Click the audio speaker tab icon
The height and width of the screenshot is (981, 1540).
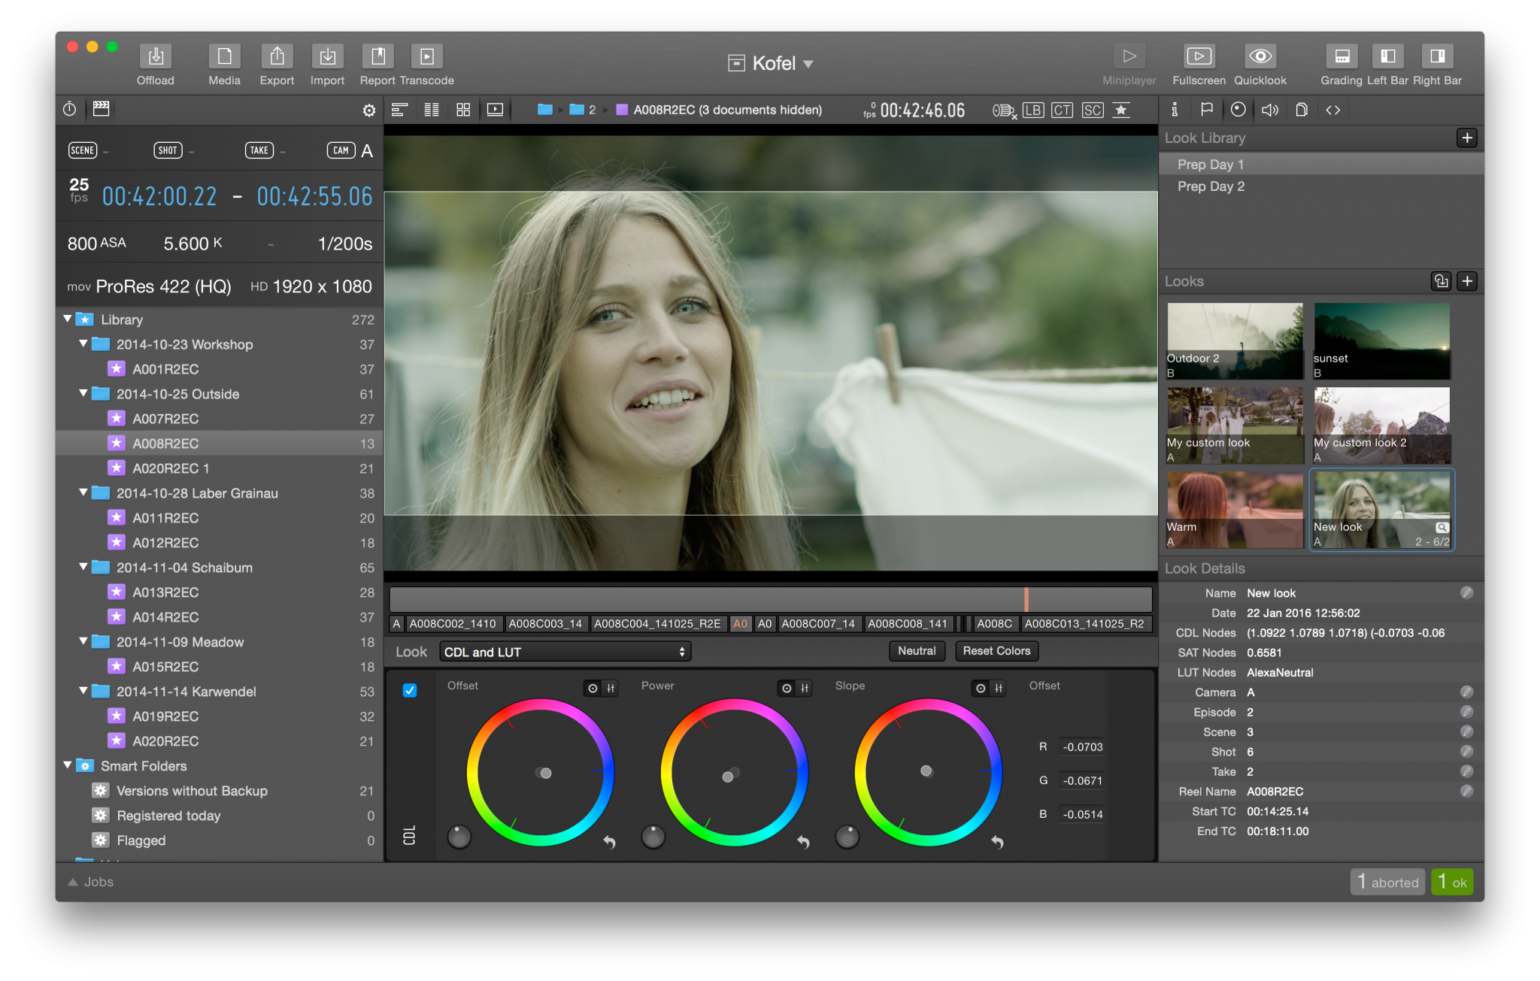(x=1270, y=111)
